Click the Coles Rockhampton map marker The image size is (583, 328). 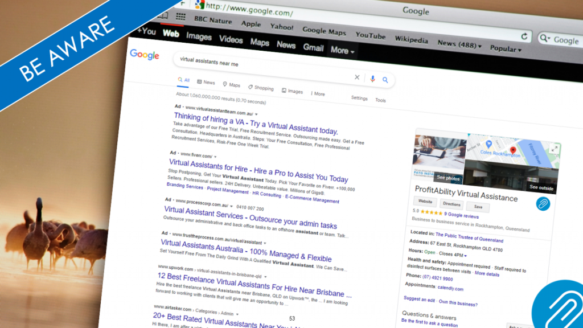point(489,144)
